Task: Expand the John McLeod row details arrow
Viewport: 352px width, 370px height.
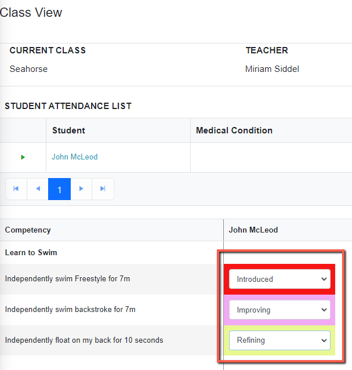Action: pyautogui.click(x=23, y=157)
